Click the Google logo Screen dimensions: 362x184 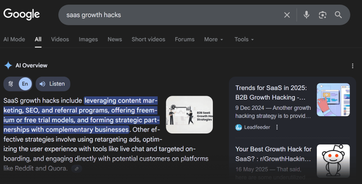(x=22, y=14)
